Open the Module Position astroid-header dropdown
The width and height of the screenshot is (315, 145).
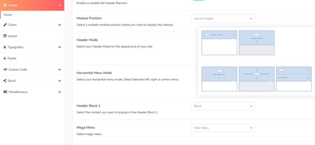click(x=223, y=18)
